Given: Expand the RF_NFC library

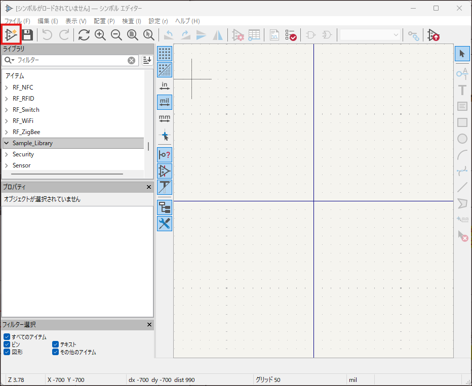Looking at the screenshot, I should (6, 88).
